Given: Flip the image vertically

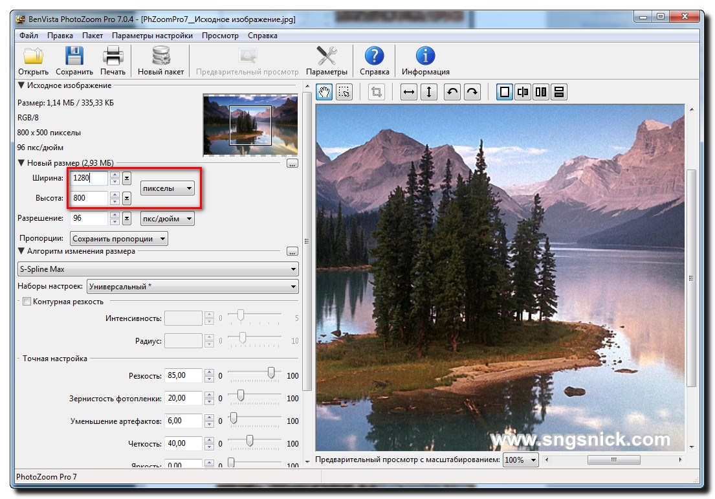Looking at the screenshot, I should point(428,92).
